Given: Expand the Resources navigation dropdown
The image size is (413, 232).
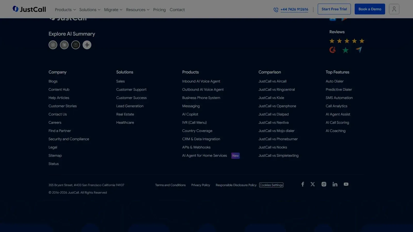Looking at the screenshot, I should click(138, 10).
